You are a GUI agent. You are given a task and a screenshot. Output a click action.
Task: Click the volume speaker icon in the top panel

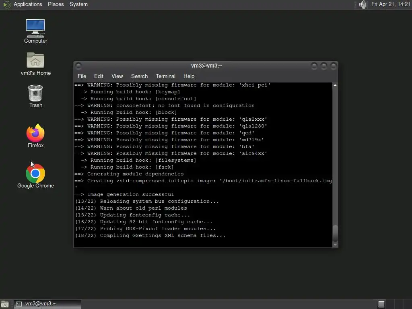click(x=363, y=4)
